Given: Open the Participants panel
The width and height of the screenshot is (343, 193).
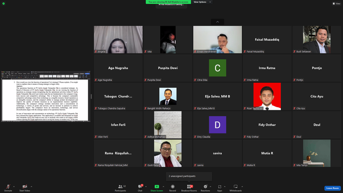Looking at the screenshot, I should (121, 188).
